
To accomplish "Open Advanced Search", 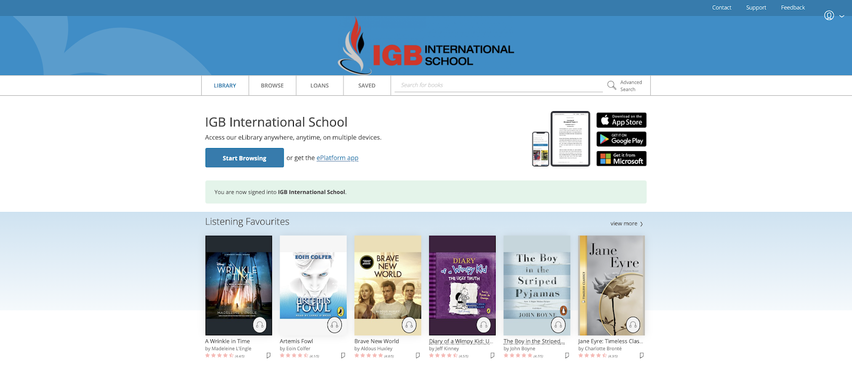I will pos(631,86).
